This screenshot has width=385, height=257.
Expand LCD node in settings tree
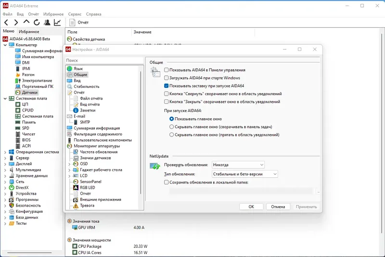69,176
